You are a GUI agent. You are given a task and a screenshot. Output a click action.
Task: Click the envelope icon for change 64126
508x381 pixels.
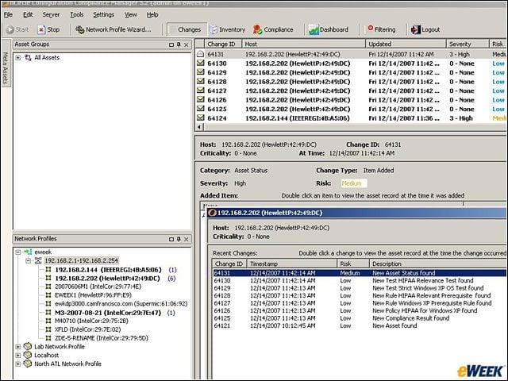201,99
